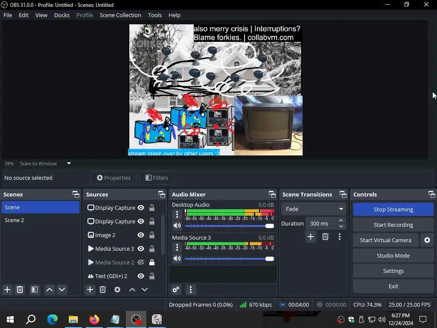Open scene filters icon in Scenes dock
Screen dimensions: 437x328
tap(35, 290)
